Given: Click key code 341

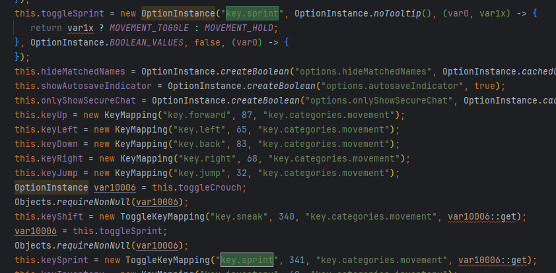Looking at the screenshot, I should tap(297, 260).
